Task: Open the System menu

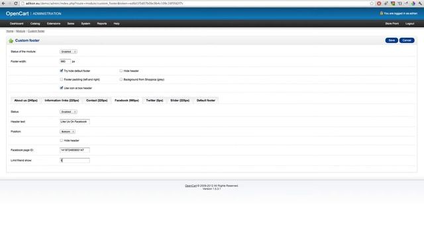Action: pos(85,24)
